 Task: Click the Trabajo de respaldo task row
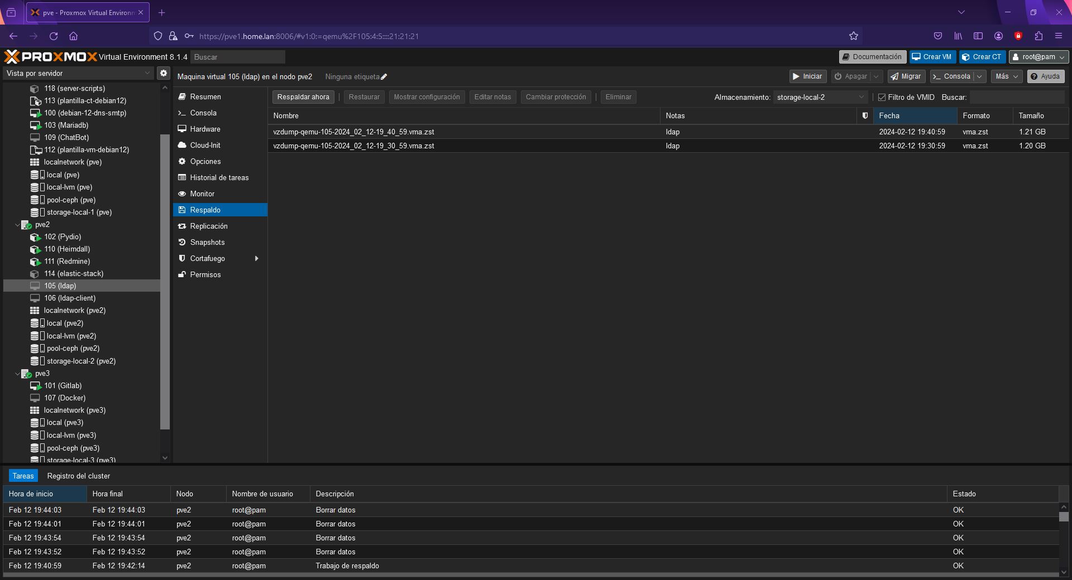[x=531, y=565]
